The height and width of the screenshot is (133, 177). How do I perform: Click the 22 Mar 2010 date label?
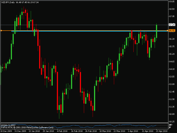pyautogui.click(x=119, y=131)
